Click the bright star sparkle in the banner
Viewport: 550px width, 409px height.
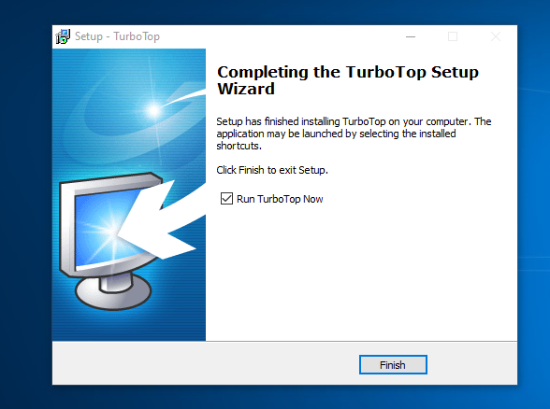pyautogui.click(x=153, y=110)
